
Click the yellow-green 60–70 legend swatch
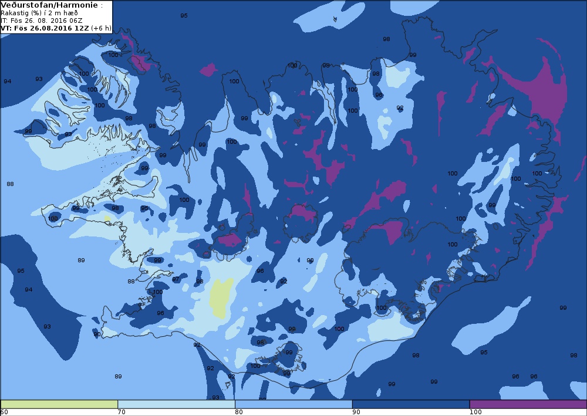tap(59, 404)
